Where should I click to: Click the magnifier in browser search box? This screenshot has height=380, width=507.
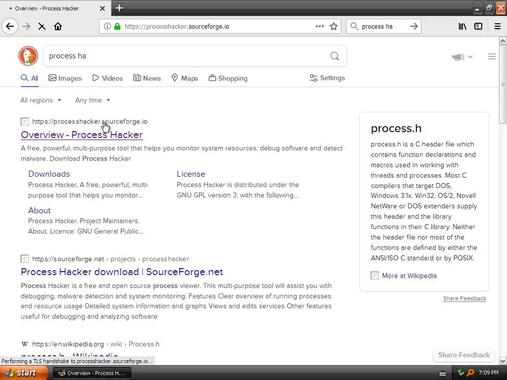click(x=355, y=27)
